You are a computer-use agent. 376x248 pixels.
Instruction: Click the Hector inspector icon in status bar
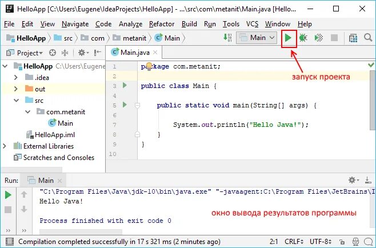(355, 242)
